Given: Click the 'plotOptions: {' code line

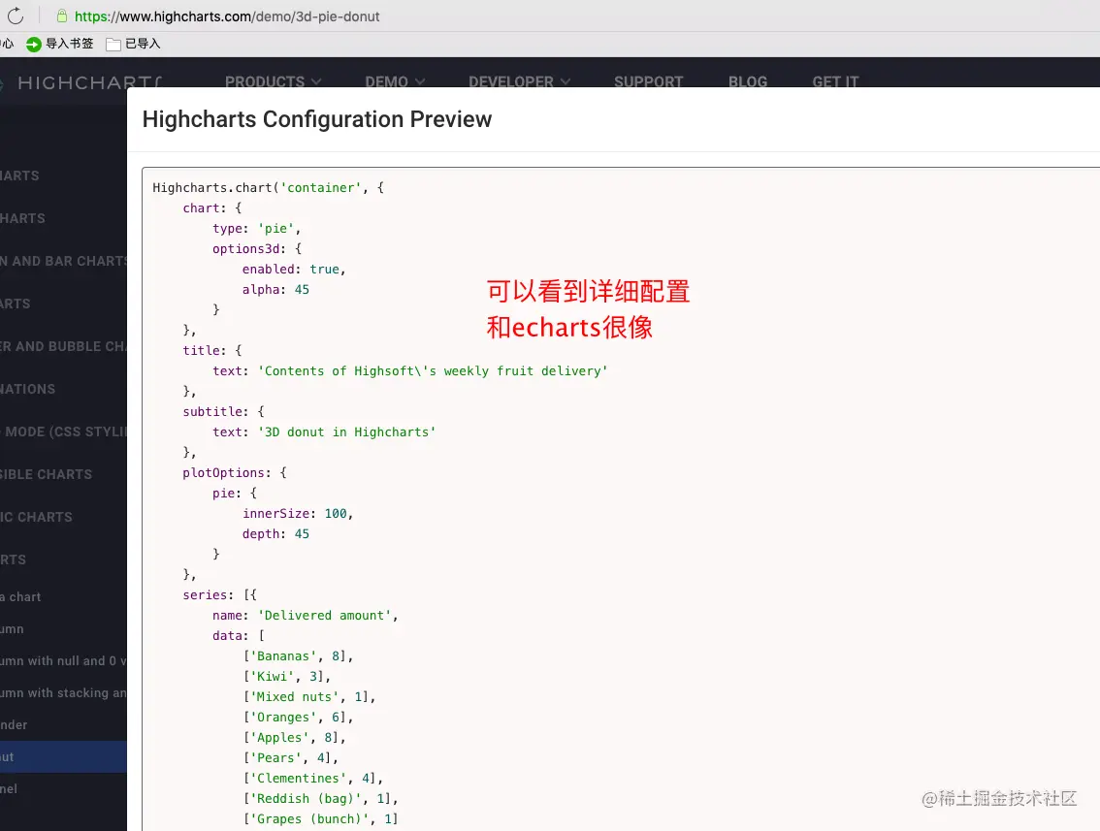Looking at the screenshot, I should coord(235,472).
